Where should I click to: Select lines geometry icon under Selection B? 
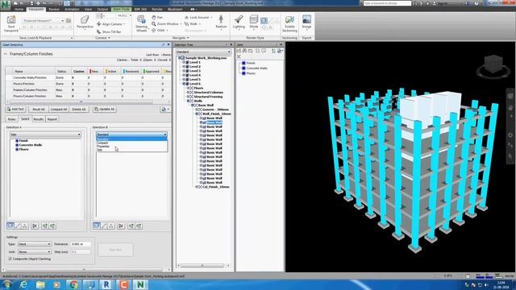pos(104,226)
